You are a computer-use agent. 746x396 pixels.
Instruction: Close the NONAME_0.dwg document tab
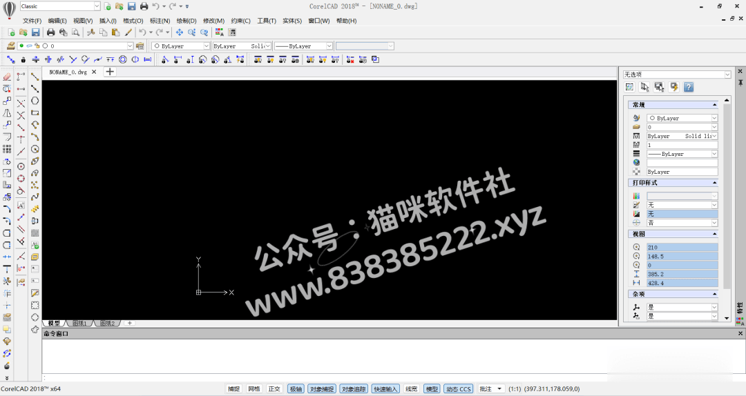point(94,72)
